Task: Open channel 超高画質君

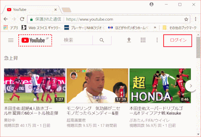Action: point(76,120)
